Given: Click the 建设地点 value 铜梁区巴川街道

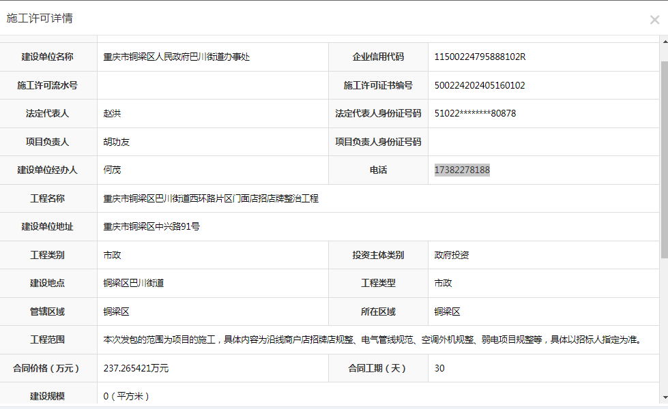Looking at the screenshot, I should (134, 283).
